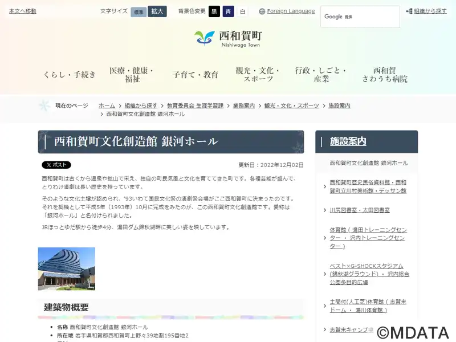This screenshot has width=456, height=342.
Task: Open the 行政・しごと・産業 menu
Action: coord(321,75)
